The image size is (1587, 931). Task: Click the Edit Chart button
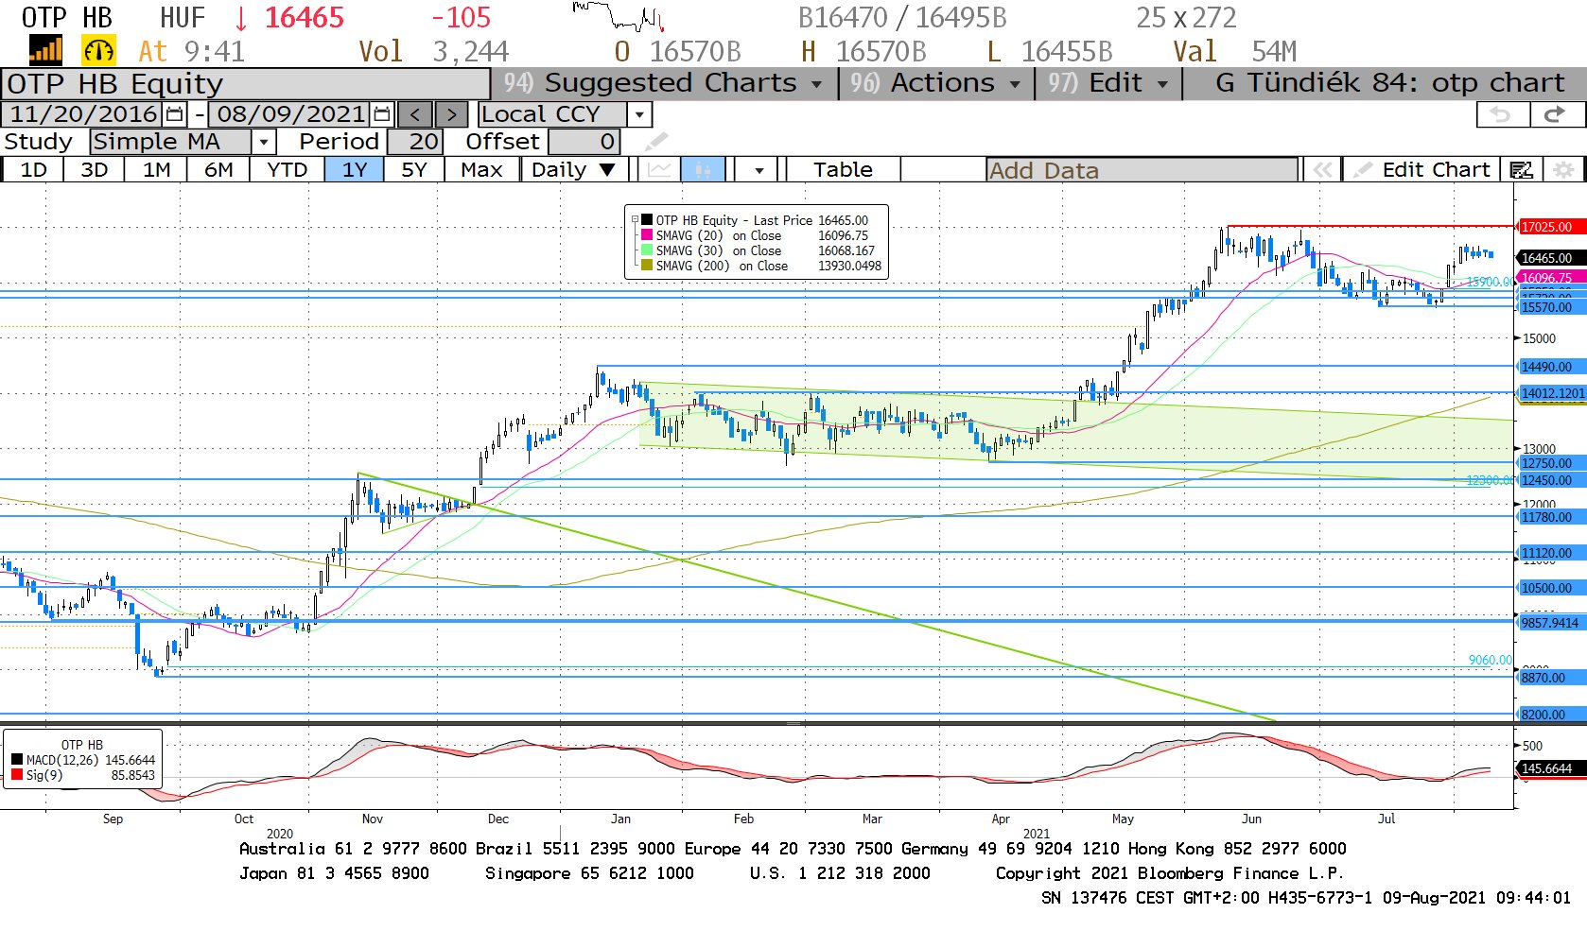point(1421,170)
